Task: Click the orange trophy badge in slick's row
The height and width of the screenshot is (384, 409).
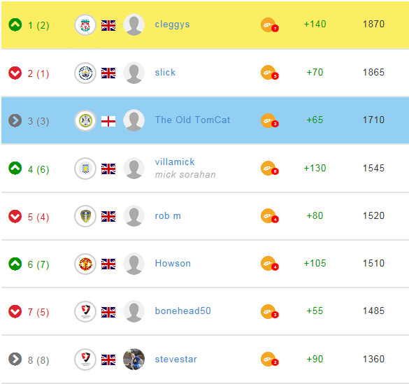Action: [269, 73]
